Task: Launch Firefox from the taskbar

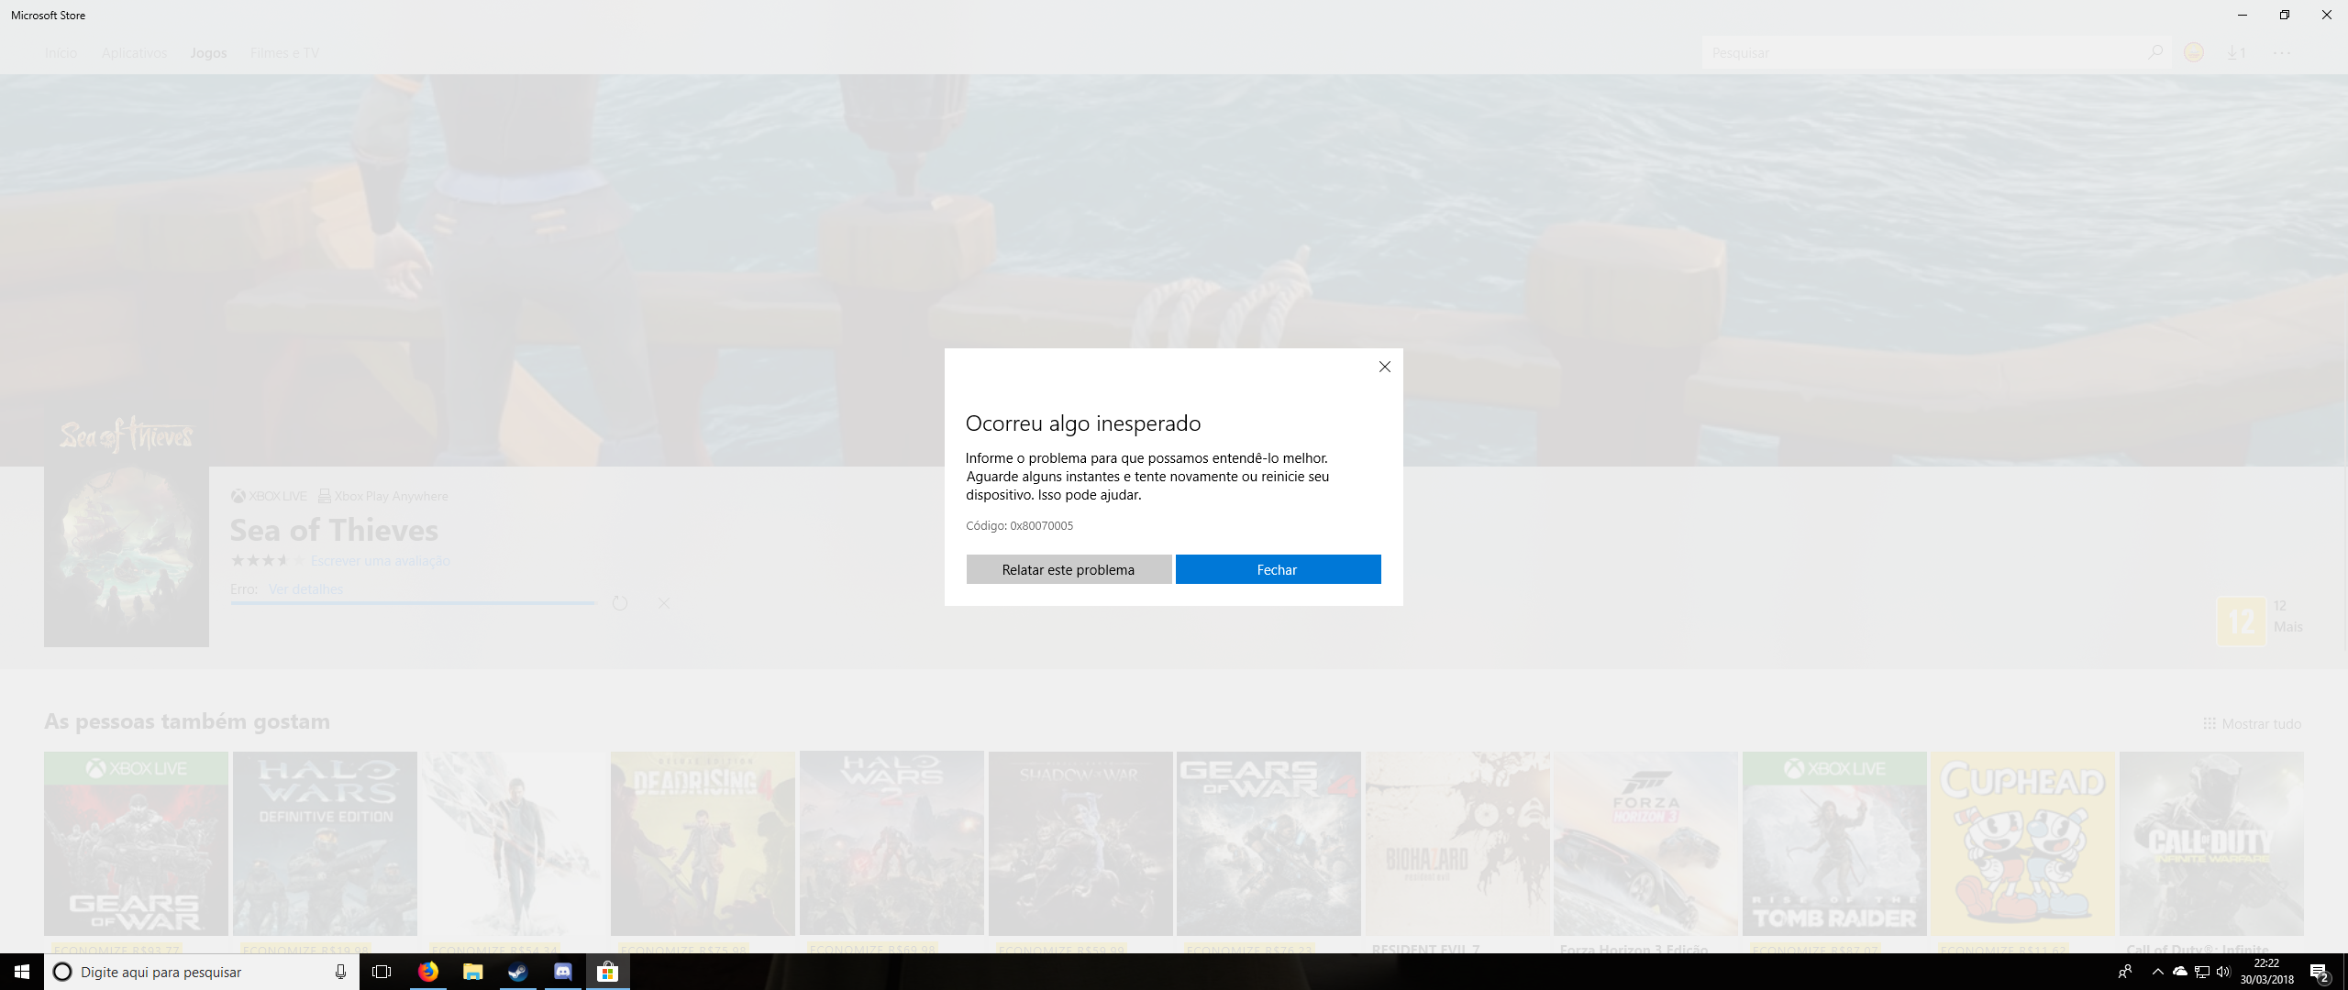Action: [427, 972]
